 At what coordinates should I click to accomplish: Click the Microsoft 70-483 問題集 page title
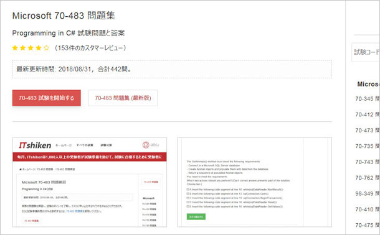[64, 16]
